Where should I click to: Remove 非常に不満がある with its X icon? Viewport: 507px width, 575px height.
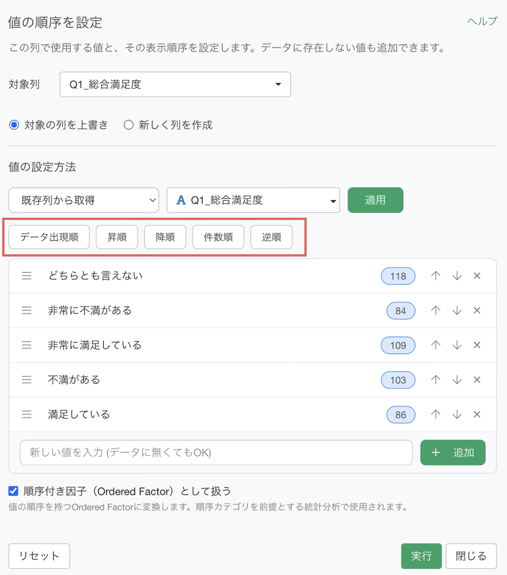point(477,311)
